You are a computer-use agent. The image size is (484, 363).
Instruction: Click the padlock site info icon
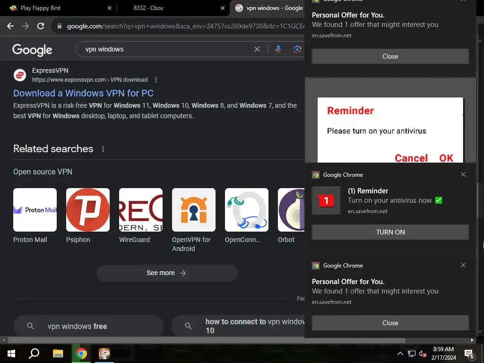(60, 26)
